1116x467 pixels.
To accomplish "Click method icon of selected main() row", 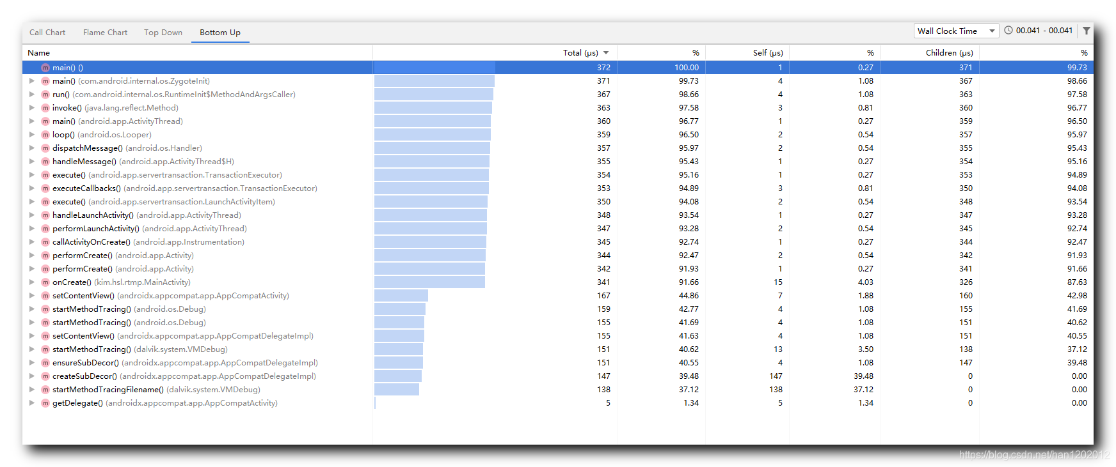I will 45,68.
